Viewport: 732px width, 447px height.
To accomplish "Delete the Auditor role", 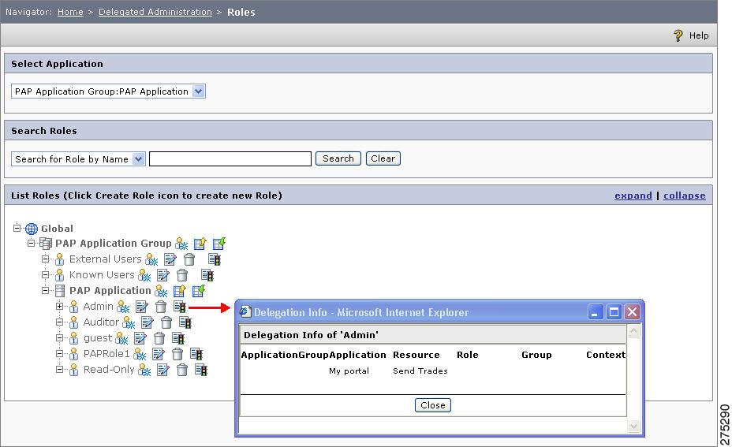I will click(x=166, y=322).
